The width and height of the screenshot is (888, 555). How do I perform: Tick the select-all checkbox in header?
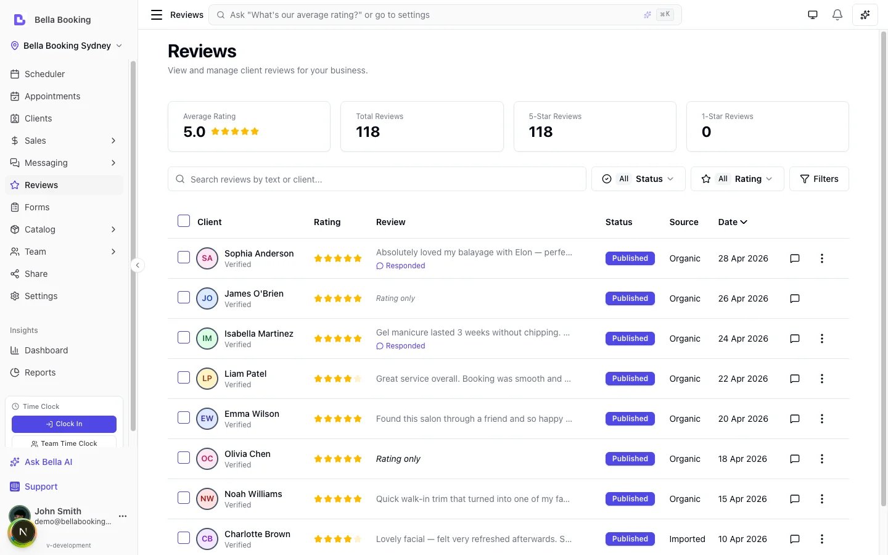pos(184,221)
